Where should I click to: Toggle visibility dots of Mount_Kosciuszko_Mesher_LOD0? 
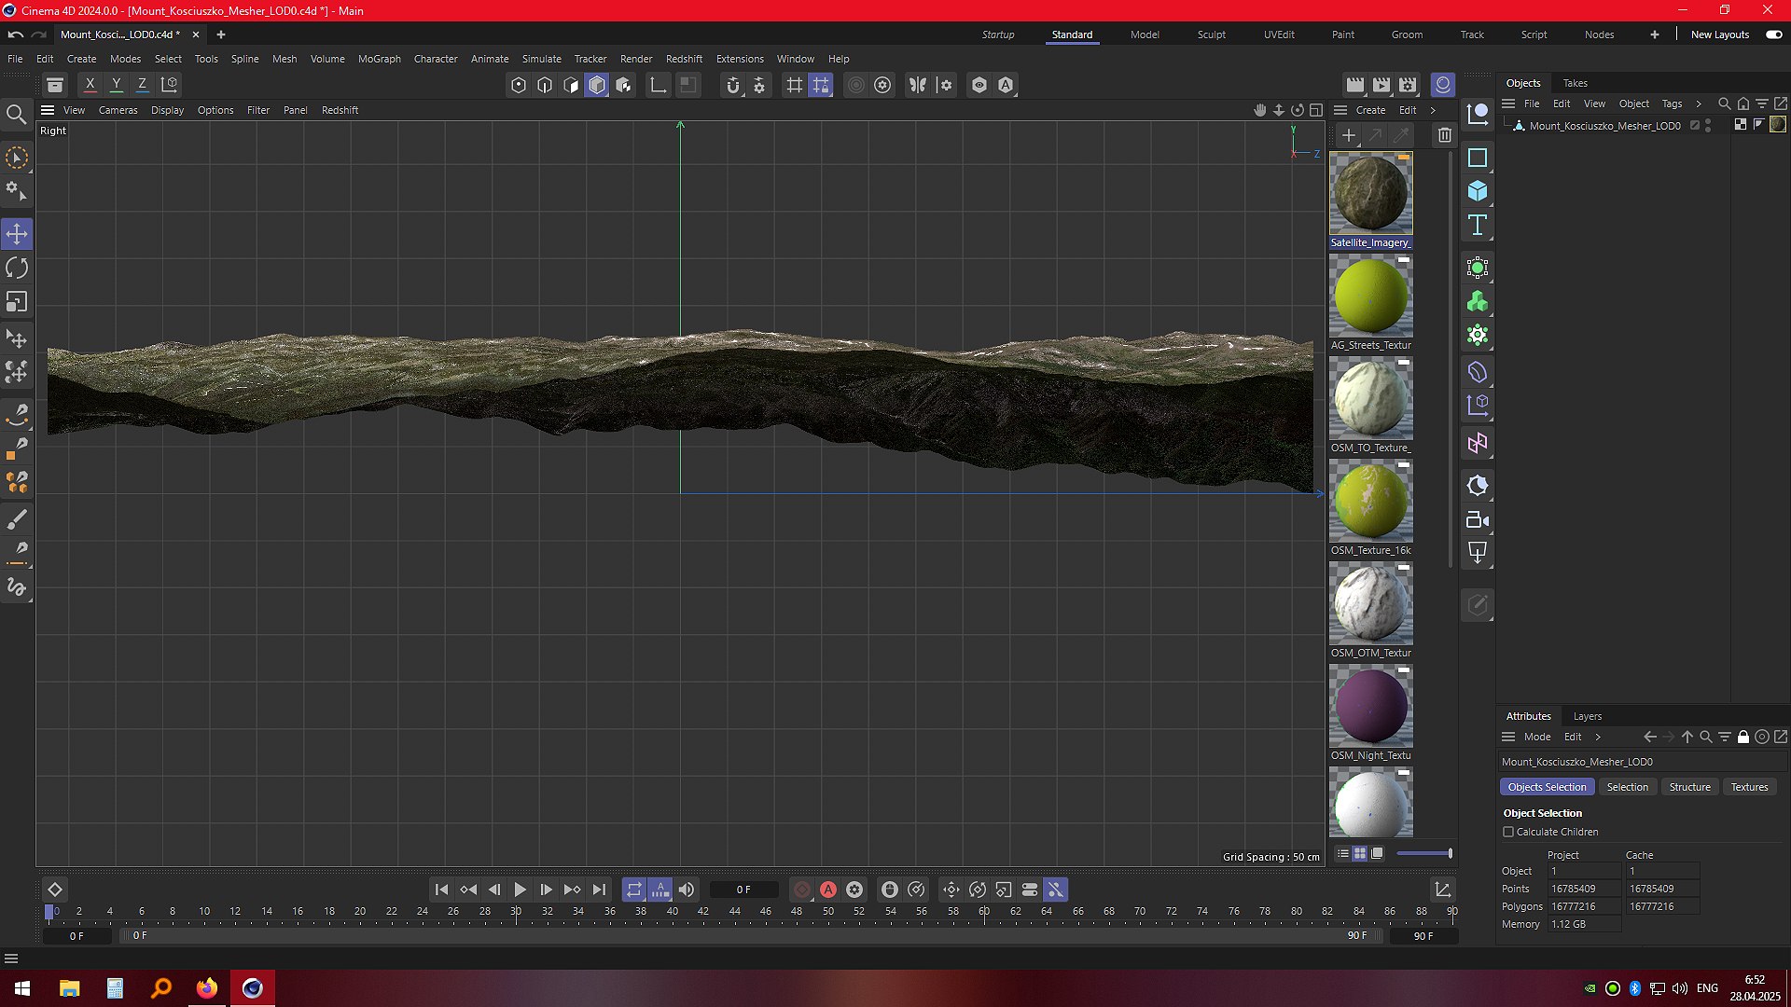[x=1708, y=125]
